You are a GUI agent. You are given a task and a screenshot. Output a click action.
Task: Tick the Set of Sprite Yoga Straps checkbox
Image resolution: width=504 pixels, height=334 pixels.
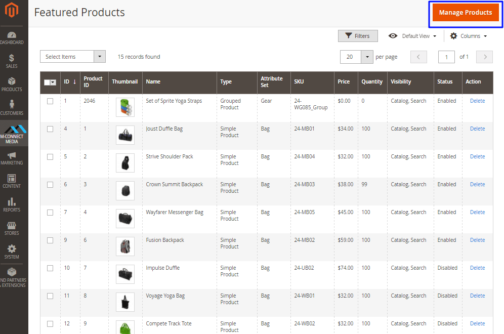pos(50,101)
